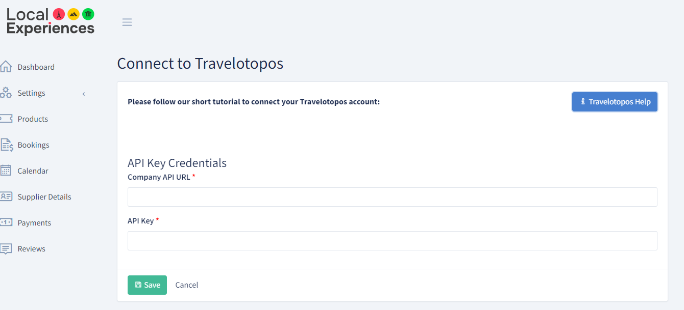This screenshot has height=310, width=684.
Task: Click the Cancel link
Action: [x=187, y=285]
